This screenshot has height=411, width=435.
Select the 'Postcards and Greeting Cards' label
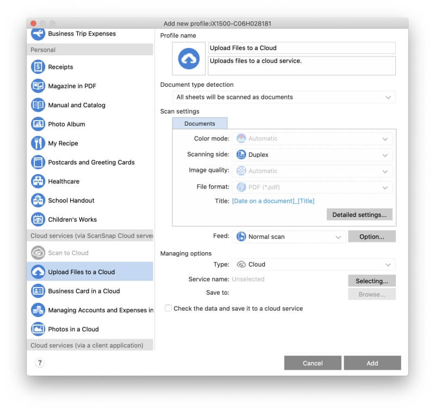(x=91, y=162)
